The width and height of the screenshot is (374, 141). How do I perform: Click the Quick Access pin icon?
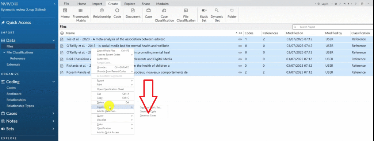pyautogui.click(x=3, y=23)
